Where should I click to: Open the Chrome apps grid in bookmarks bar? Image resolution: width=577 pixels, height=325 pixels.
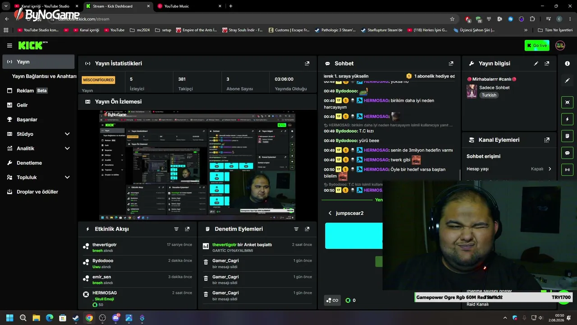(x=6, y=30)
